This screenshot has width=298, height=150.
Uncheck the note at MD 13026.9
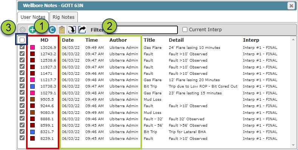pos(22,47)
